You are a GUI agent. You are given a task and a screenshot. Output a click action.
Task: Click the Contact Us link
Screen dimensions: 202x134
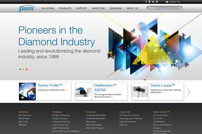(x=174, y=2)
